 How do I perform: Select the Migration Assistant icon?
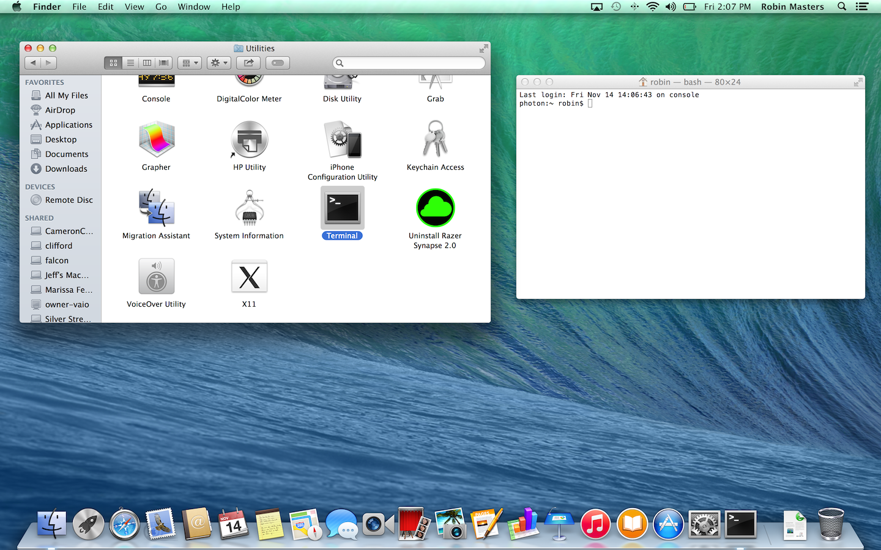pos(157,208)
